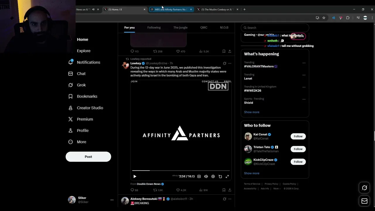Open Notifications bell icon

(x=71, y=62)
